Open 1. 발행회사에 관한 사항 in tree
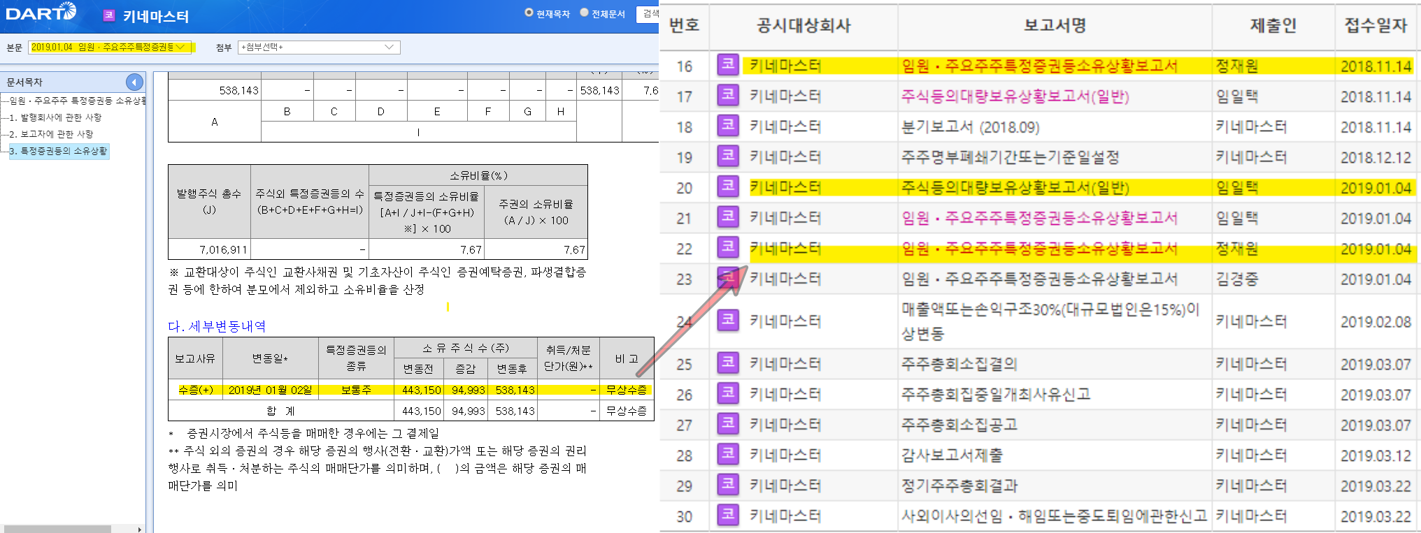 click(55, 117)
